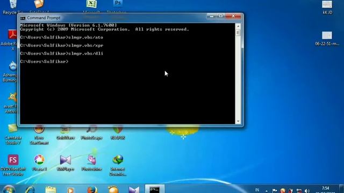
Task: Open the Command Prompt title bar system icon
Action: 23,18
